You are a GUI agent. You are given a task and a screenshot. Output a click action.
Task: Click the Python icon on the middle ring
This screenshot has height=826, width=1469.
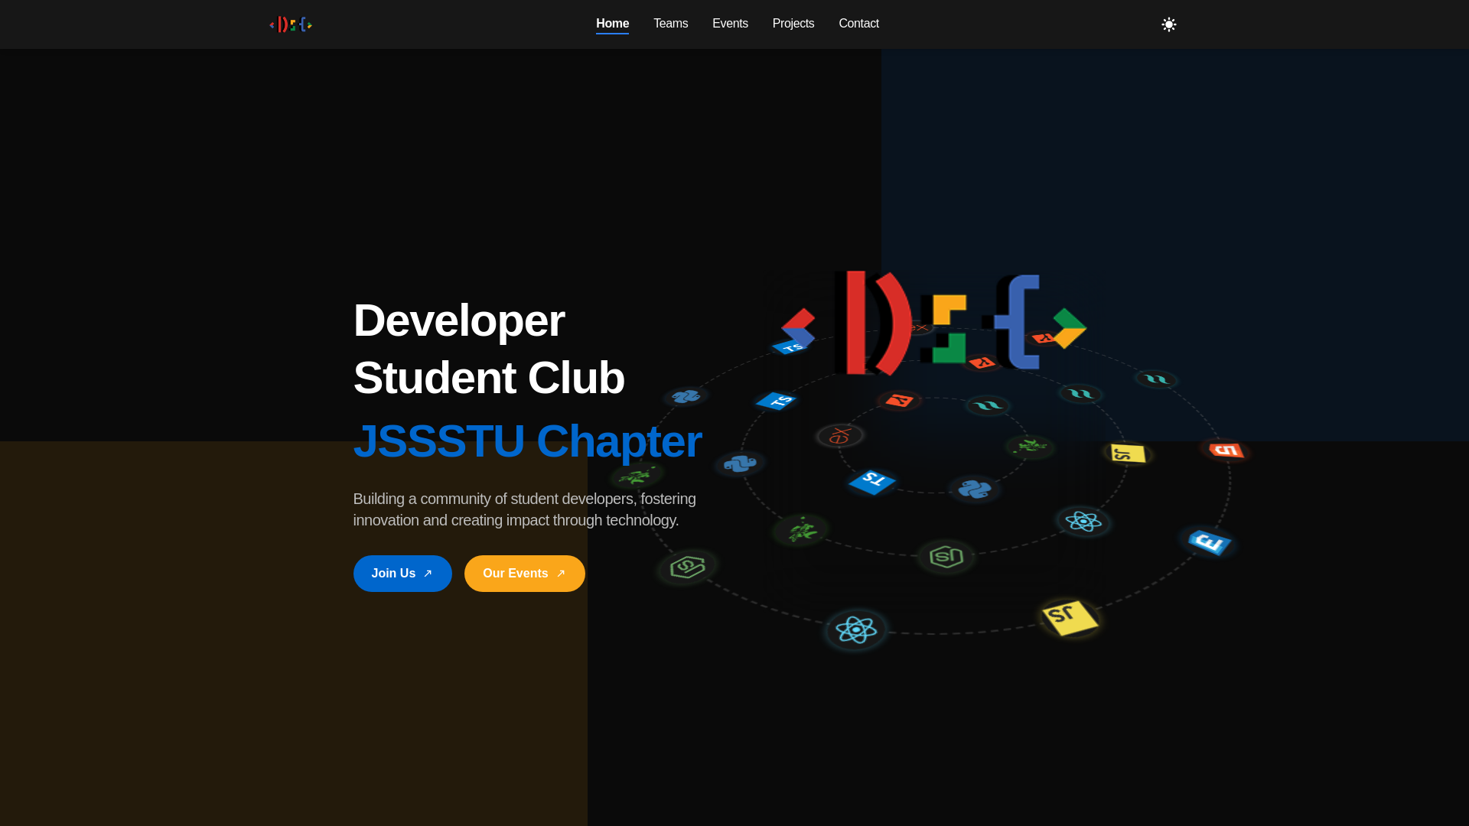(x=740, y=464)
